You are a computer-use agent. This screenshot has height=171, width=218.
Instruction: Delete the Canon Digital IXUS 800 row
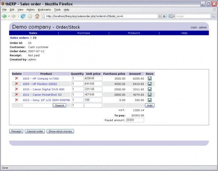16,89
